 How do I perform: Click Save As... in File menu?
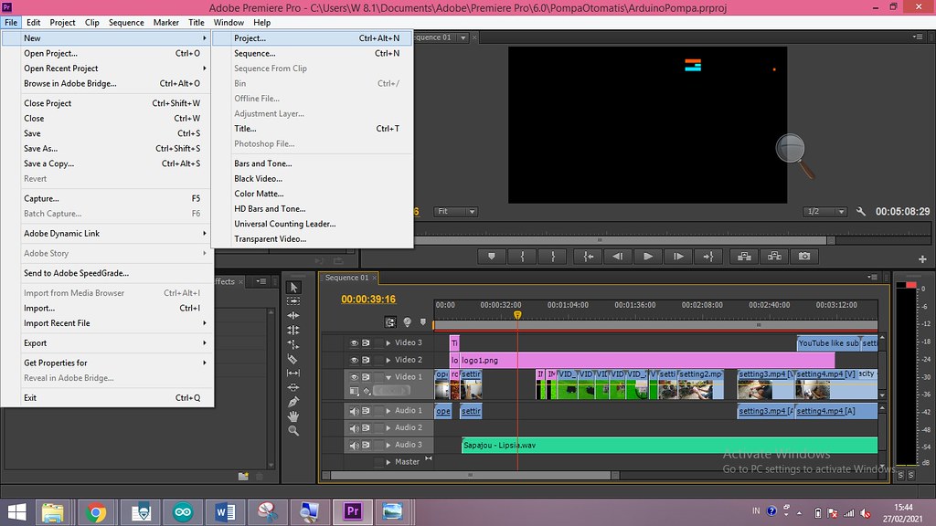click(108, 149)
